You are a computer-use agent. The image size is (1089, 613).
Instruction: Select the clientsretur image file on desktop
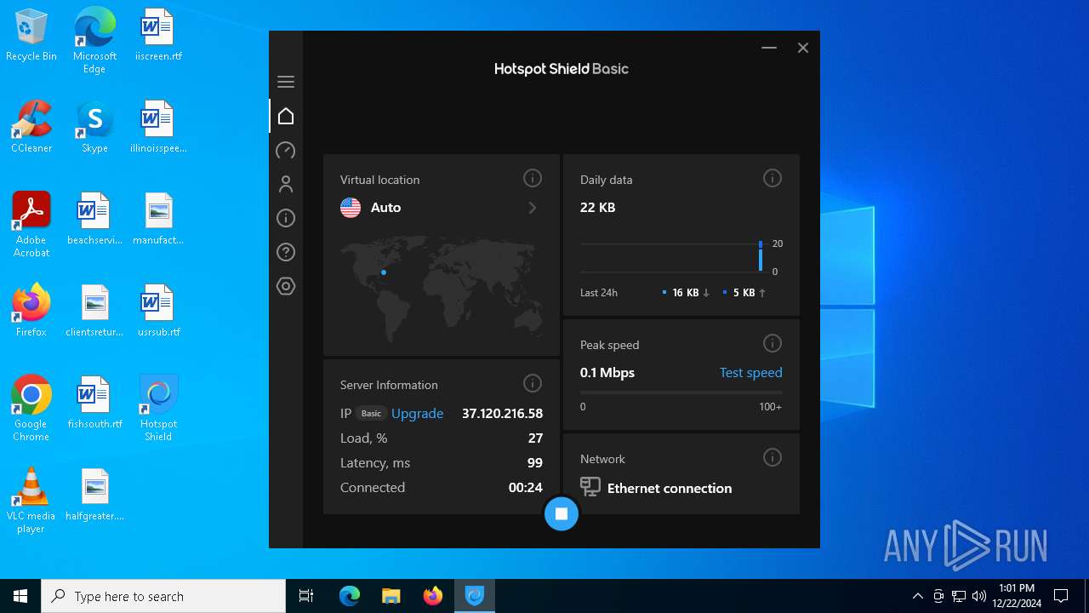94,310
